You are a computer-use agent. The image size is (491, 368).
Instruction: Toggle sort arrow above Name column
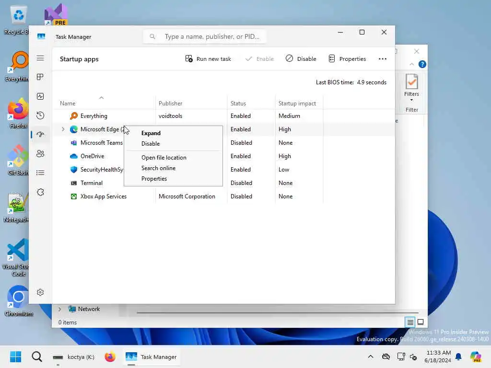[x=101, y=98]
